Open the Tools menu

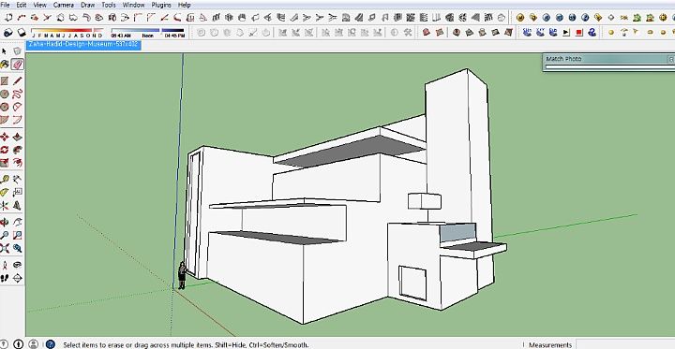click(109, 5)
